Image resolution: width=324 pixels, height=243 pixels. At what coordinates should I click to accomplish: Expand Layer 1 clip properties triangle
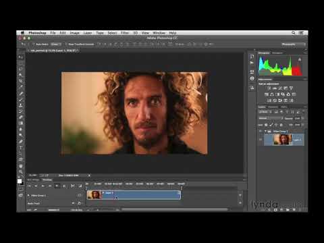103,193
